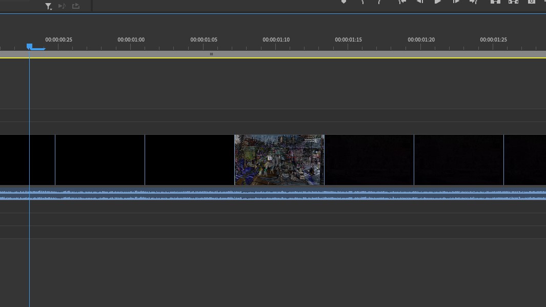Select the black clip under the 00:00:01:05 mark
The height and width of the screenshot is (307, 546).
point(190,160)
